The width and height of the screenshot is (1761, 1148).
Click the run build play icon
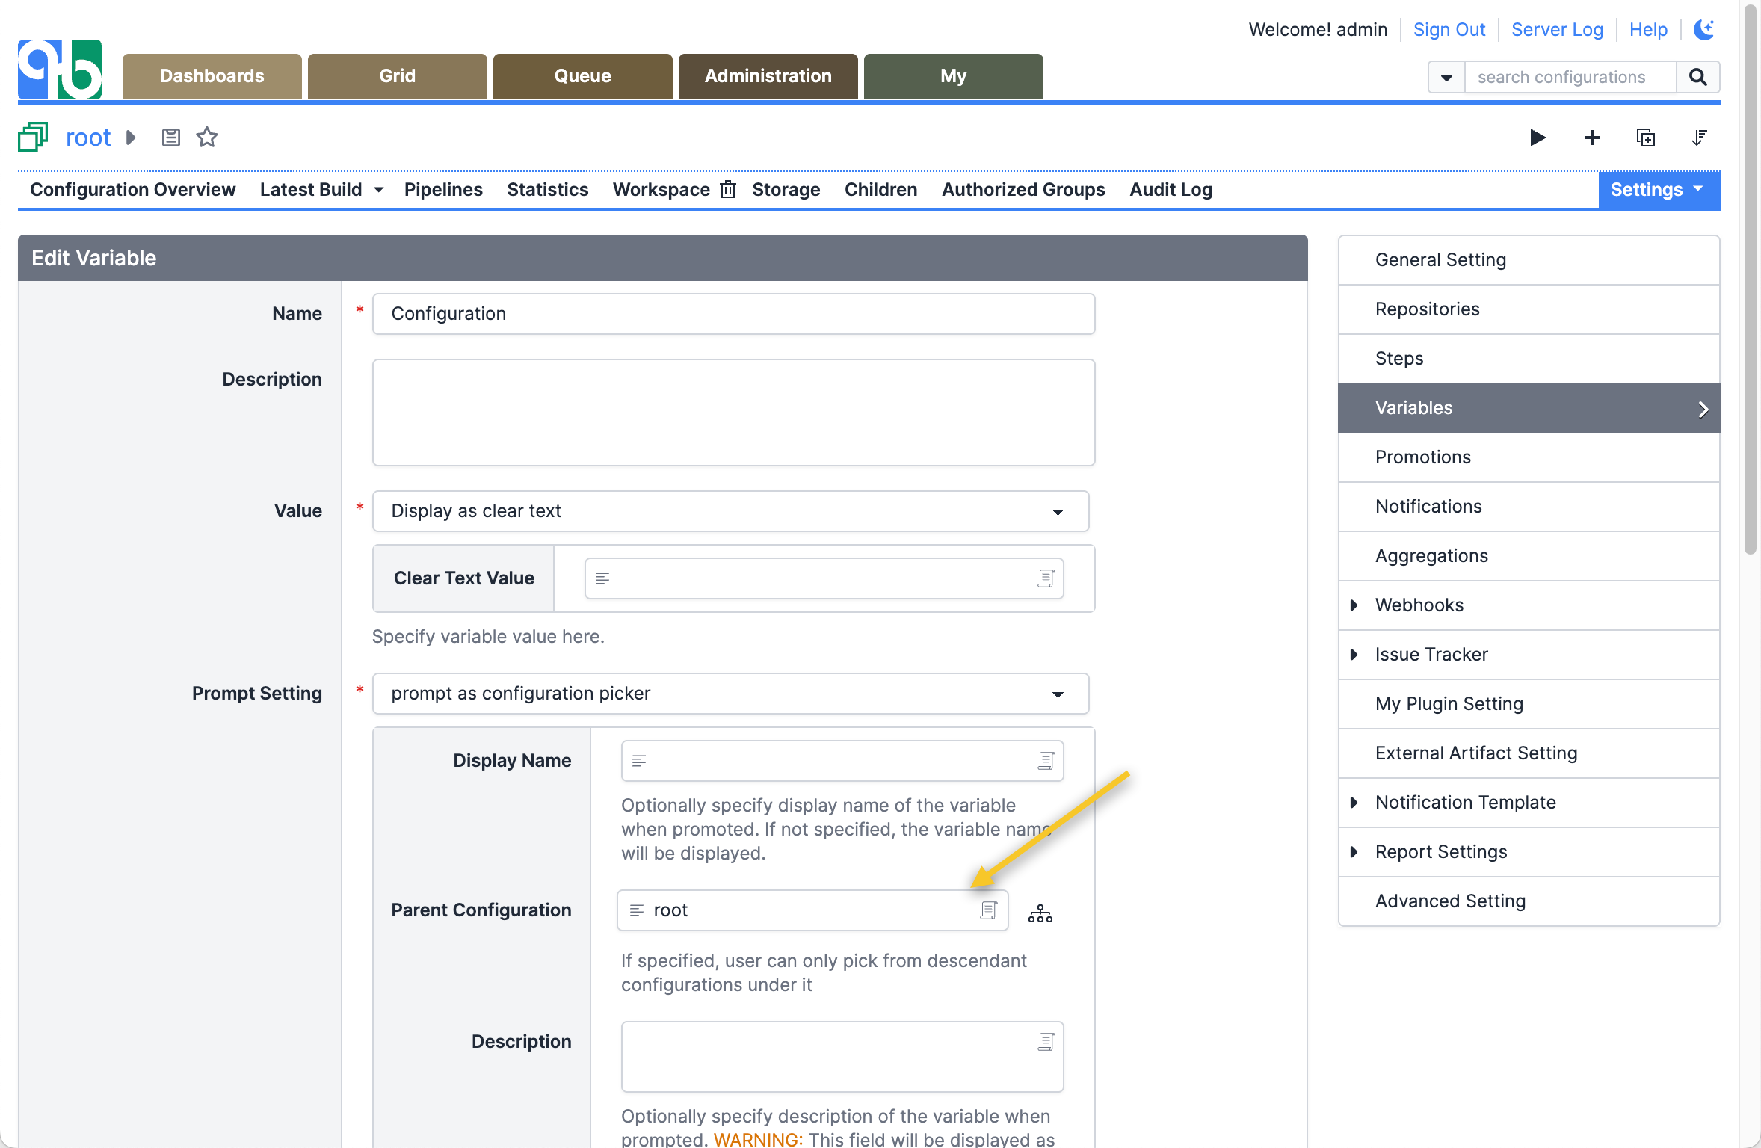pos(1537,138)
